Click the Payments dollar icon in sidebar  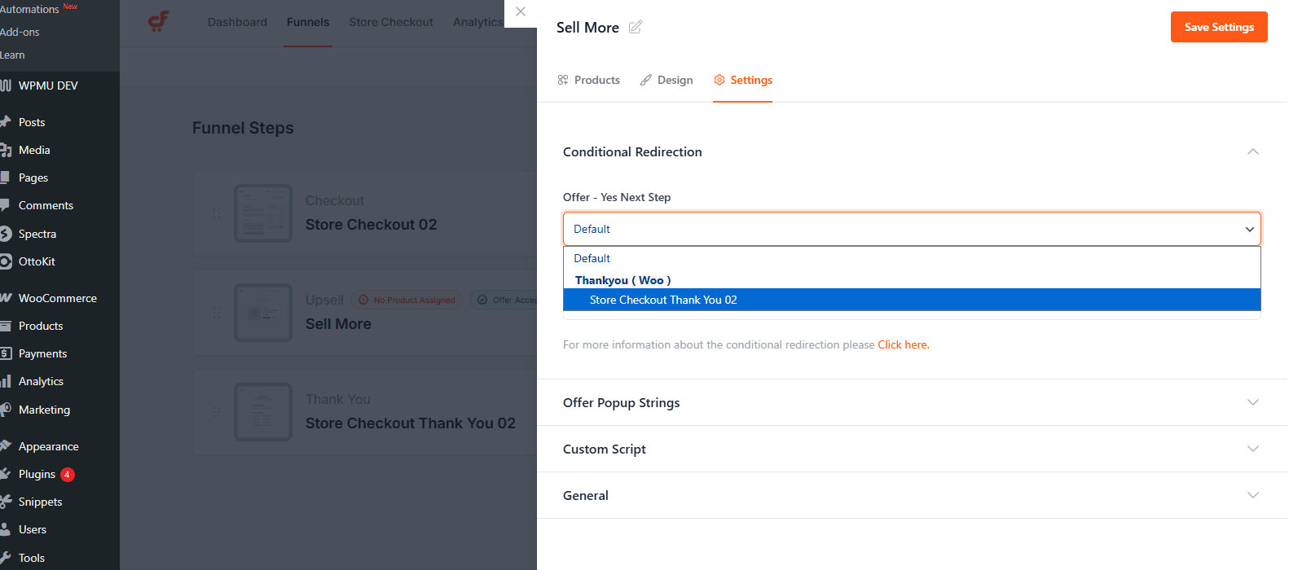[x=5, y=353]
